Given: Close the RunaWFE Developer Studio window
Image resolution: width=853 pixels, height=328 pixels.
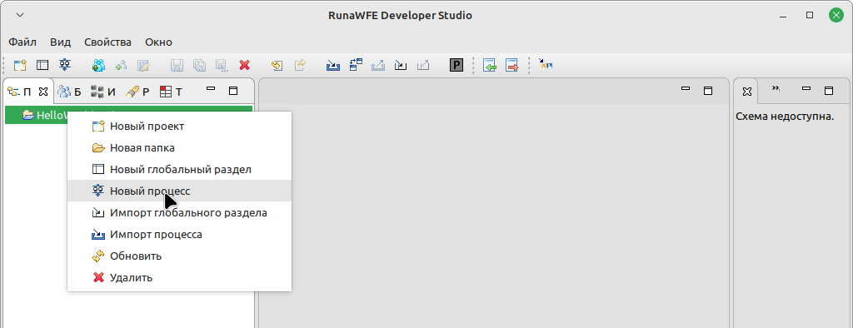Looking at the screenshot, I should (836, 15).
